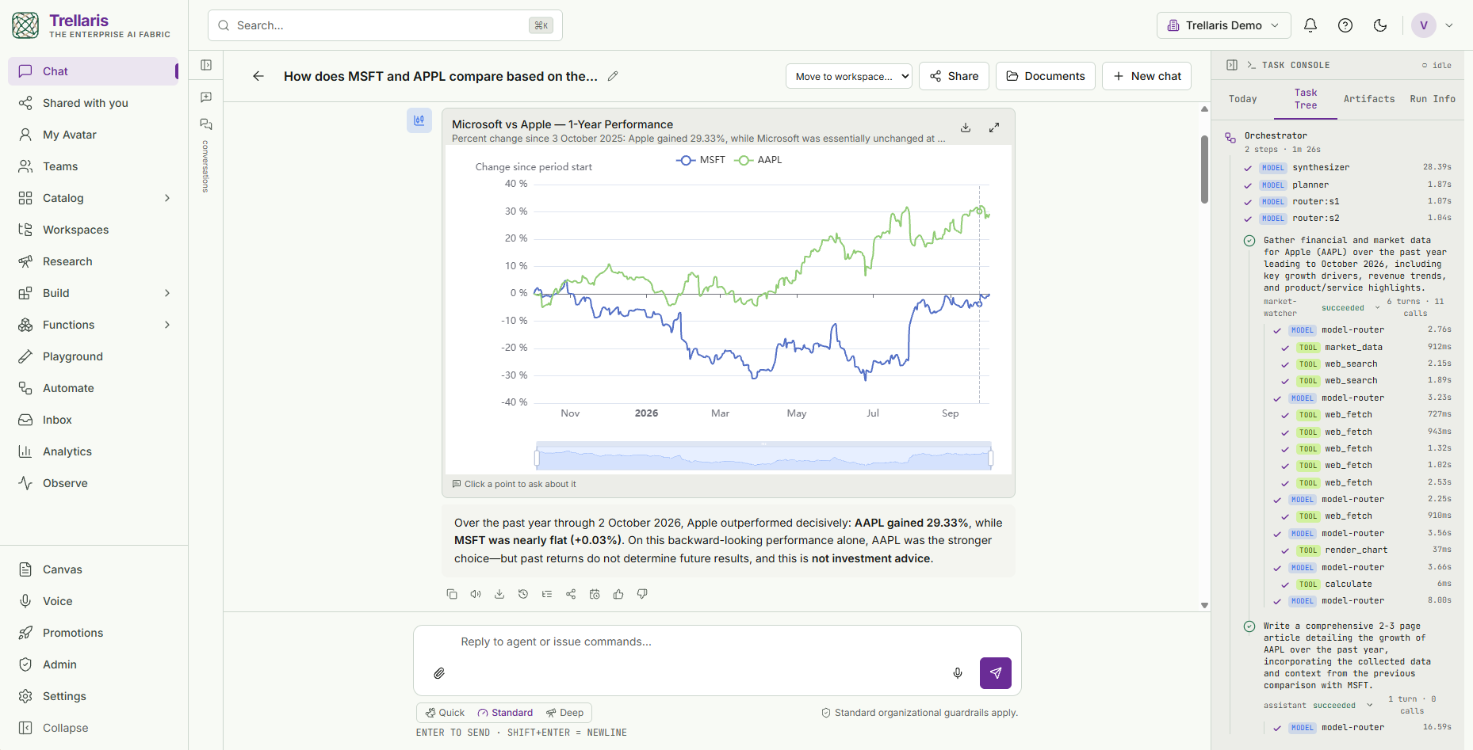The image size is (1473, 750).
Task: Toggle dark mode moon icon
Action: [x=1380, y=25]
